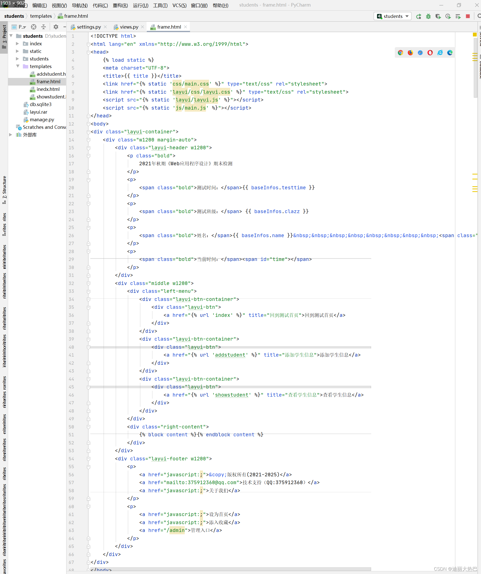Click the templates breadcrumb
The height and width of the screenshot is (574, 481).
tap(41, 16)
